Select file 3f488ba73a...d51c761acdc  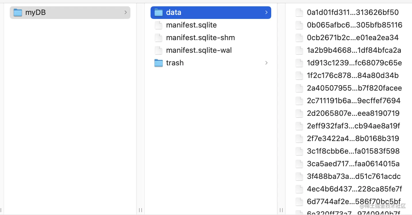pyautogui.click(x=354, y=177)
